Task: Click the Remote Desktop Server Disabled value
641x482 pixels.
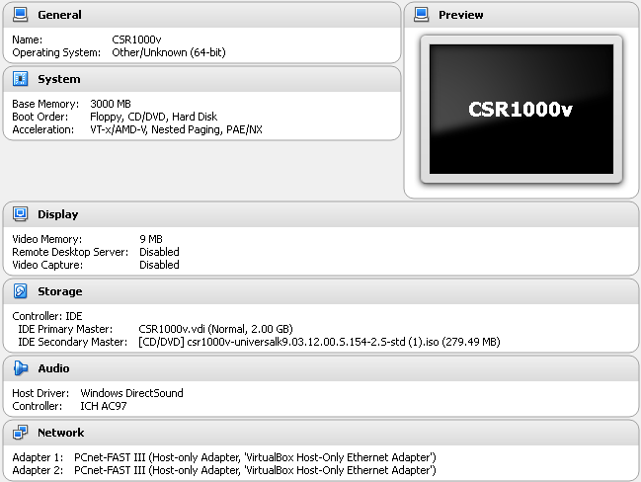Action: click(x=159, y=252)
